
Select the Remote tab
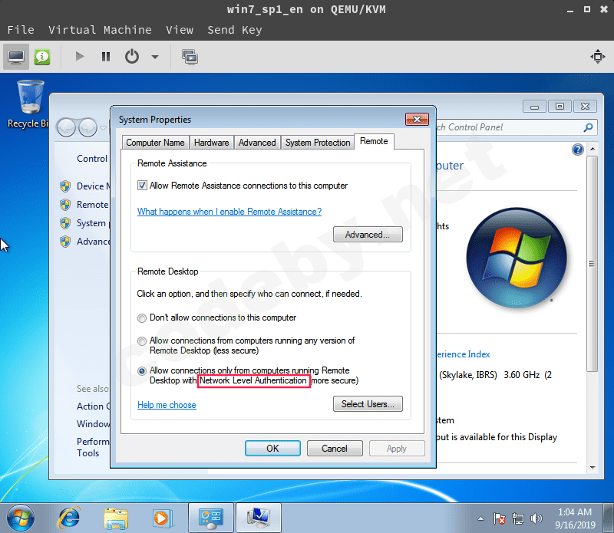[x=374, y=141]
